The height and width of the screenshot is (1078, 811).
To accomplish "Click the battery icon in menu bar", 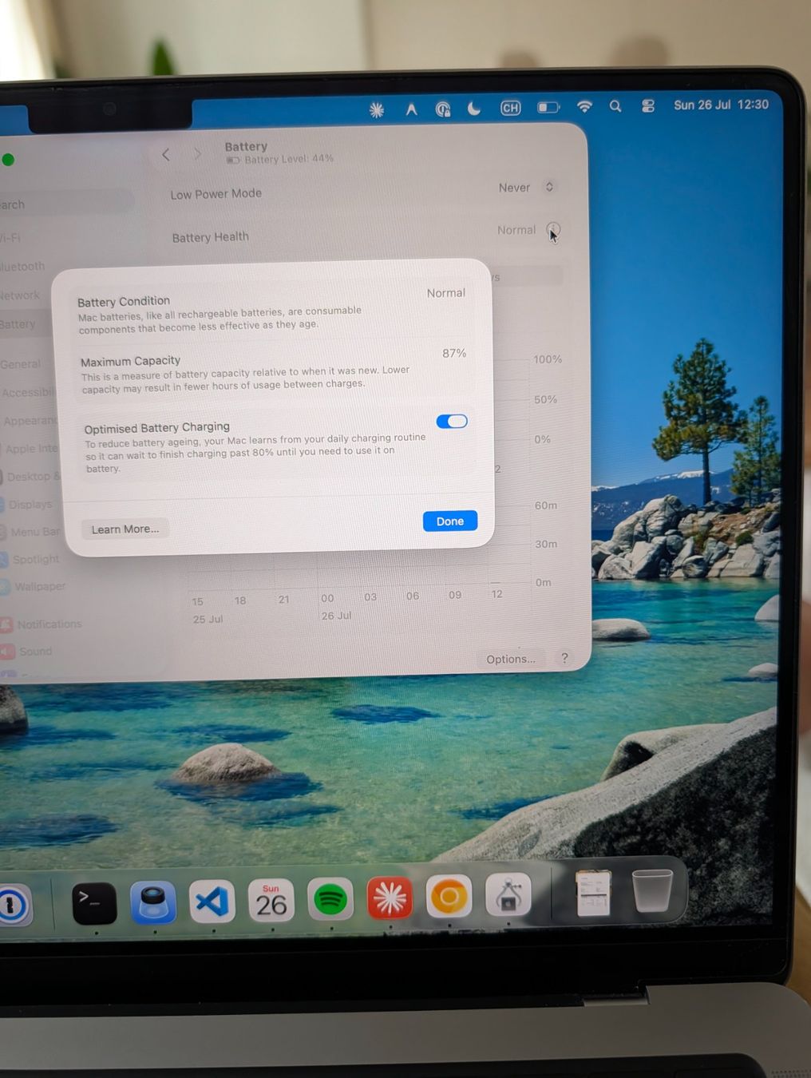I will coord(548,107).
